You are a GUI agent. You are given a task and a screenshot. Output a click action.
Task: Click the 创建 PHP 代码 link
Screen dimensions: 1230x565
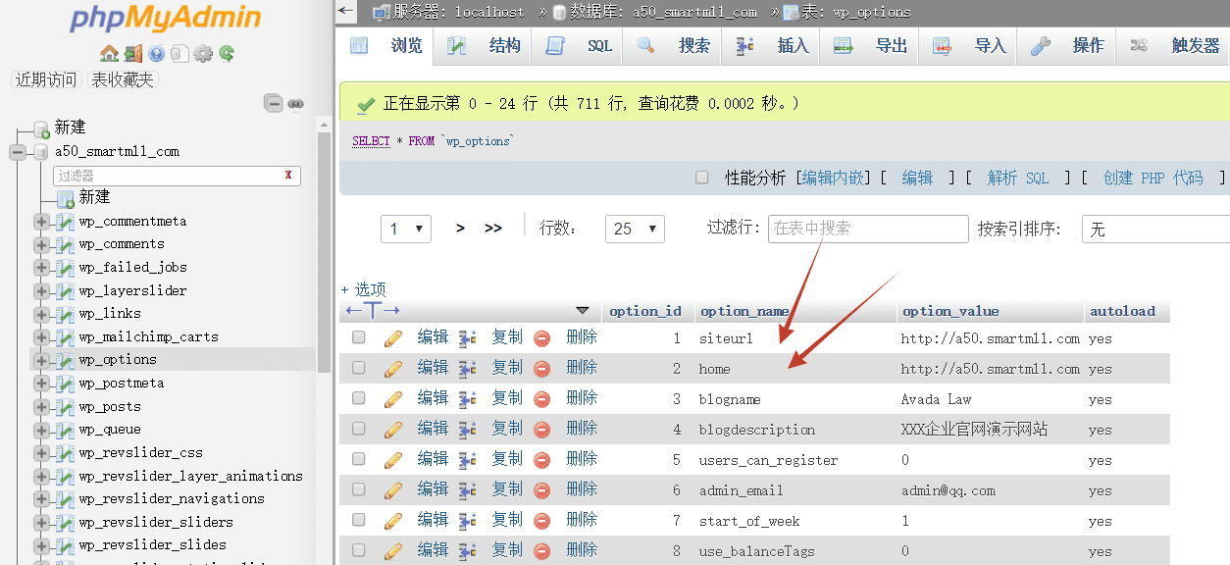tap(1153, 178)
